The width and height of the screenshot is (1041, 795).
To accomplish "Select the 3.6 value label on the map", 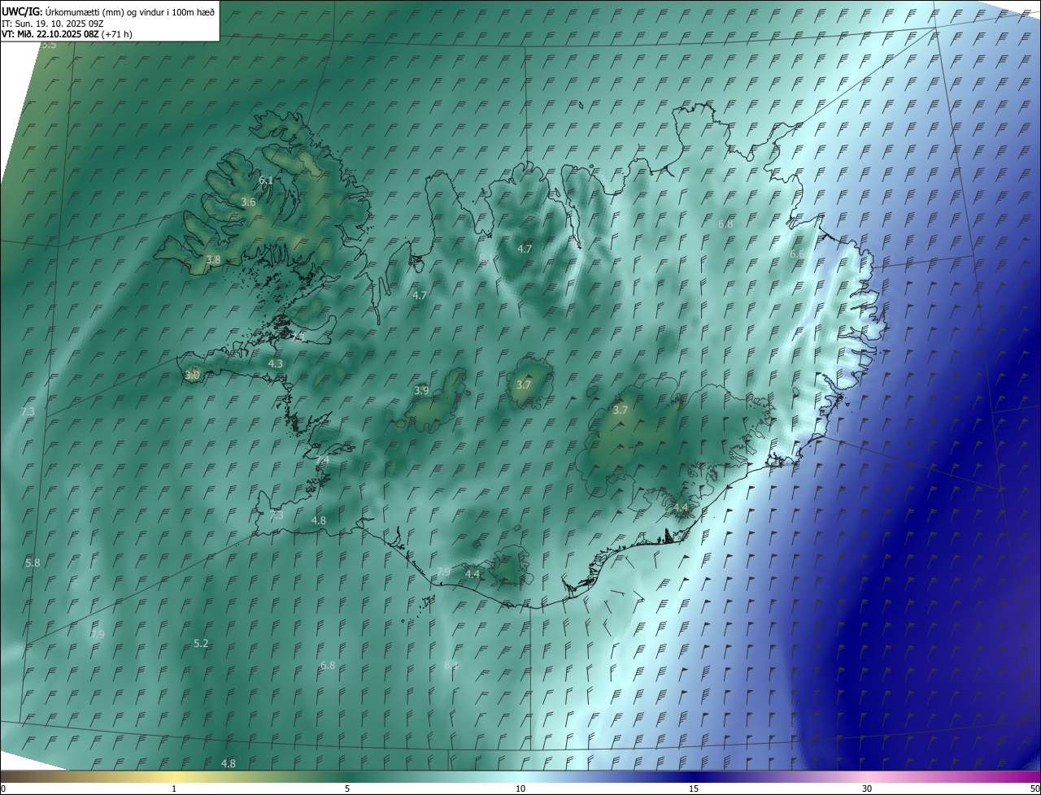I will (248, 202).
